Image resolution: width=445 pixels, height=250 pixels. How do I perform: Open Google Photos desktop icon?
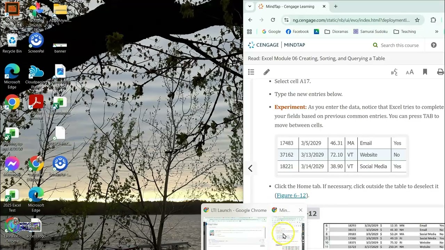36,14
